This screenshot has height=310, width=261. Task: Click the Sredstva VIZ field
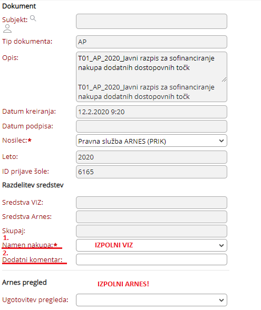(151, 203)
